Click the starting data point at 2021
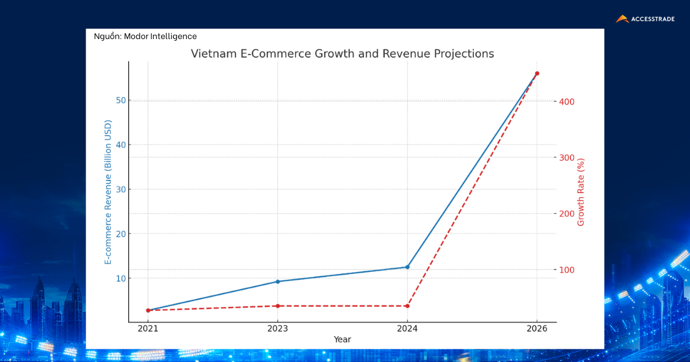Image resolution: width=690 pixels, height=362 pixels. click(148, 310)
